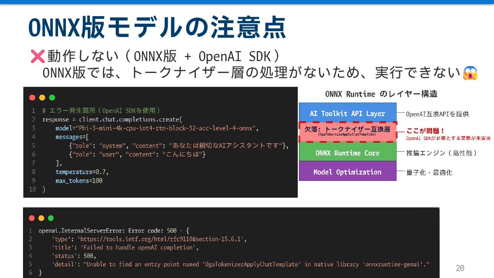Click the screaming face emoji

470,73
